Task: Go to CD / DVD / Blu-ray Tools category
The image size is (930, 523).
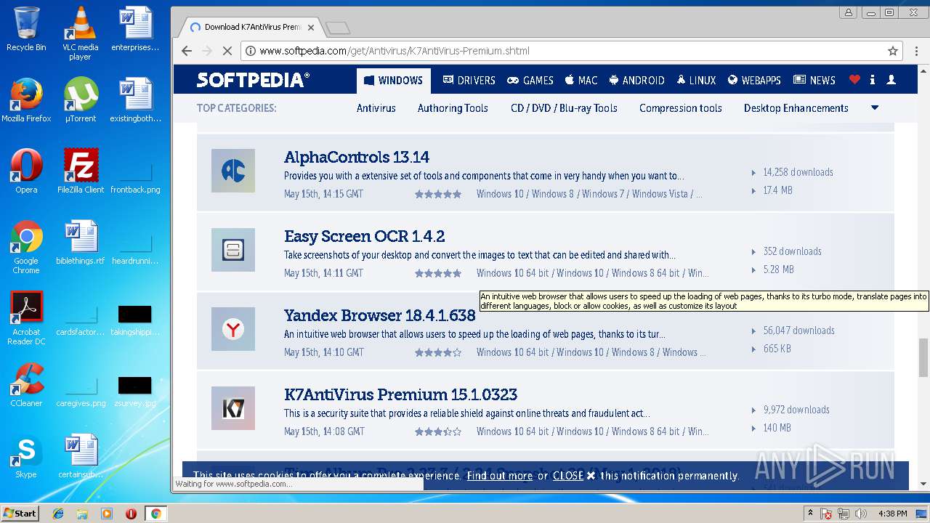Action: point(564,108)
